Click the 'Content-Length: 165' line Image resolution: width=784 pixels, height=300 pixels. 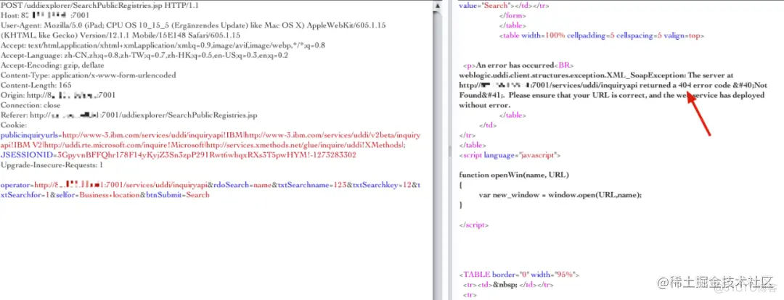[36, 86]
